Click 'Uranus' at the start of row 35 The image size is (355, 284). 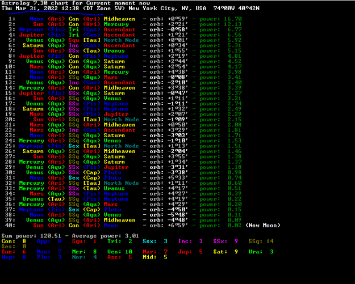point(33,199)
